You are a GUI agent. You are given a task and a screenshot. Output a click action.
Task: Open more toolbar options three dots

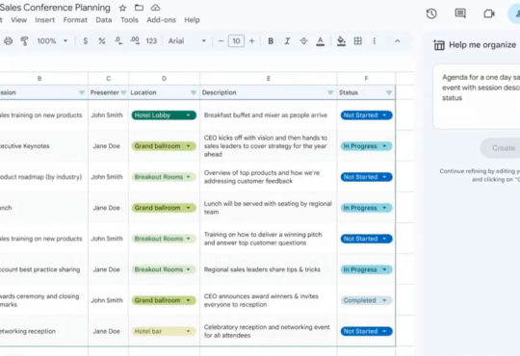(374, 41)
